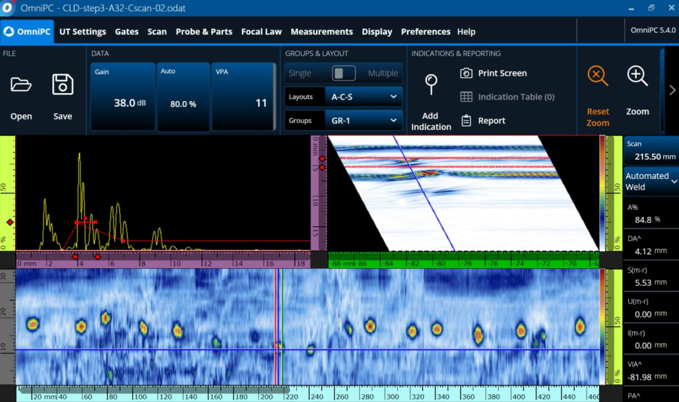Open Focal Law menu
This screenshot has width=679, height=402.
pos(261,31)
